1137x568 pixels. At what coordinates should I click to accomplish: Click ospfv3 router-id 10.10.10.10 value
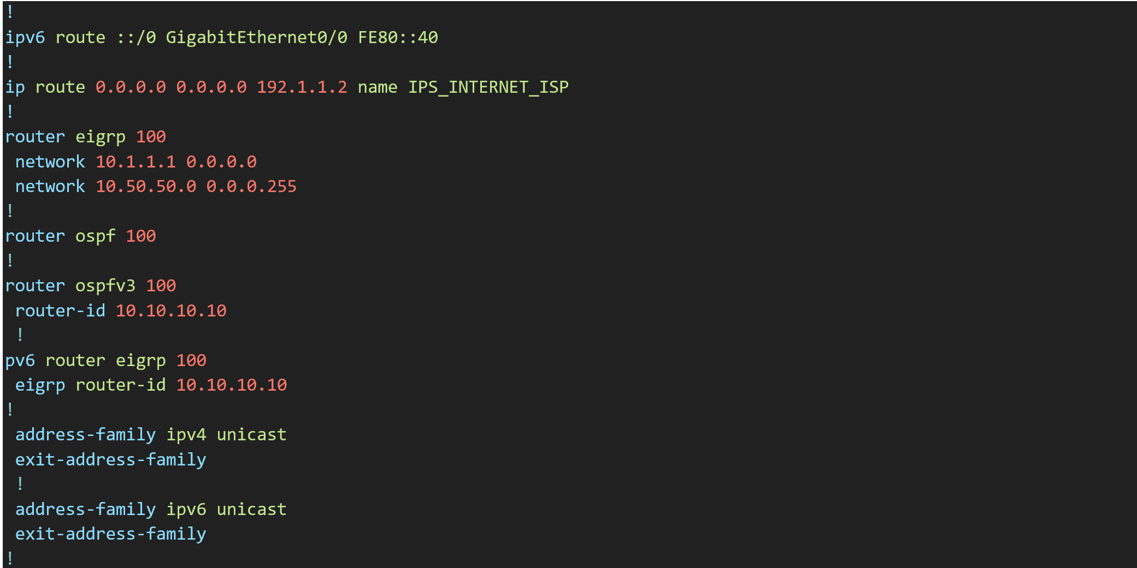171,311
